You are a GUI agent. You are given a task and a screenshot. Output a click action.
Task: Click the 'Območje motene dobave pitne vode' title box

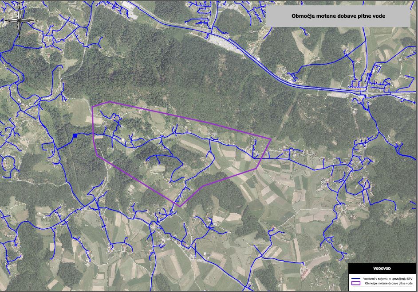[x=338, y=16]
